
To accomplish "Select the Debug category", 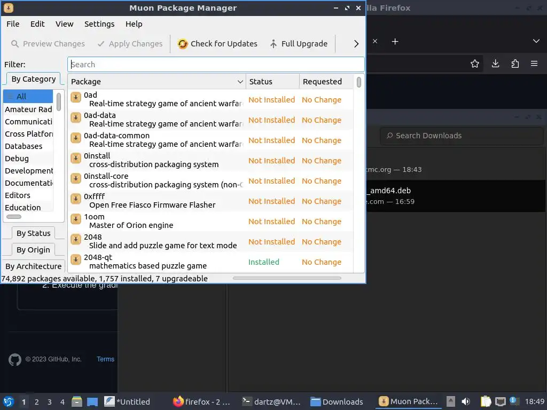I will tap(28, 158).
